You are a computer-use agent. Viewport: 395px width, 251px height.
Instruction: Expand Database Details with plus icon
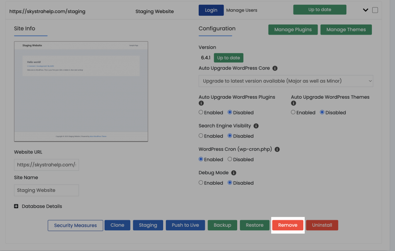pos(16,206)
